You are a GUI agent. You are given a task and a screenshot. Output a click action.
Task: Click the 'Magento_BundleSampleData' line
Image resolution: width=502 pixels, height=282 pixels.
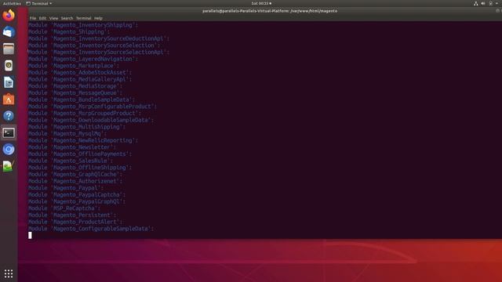(x=82, y=99)
